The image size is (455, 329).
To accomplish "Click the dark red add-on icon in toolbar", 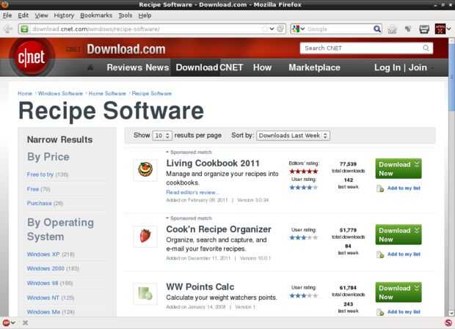I will coord(440,29).
